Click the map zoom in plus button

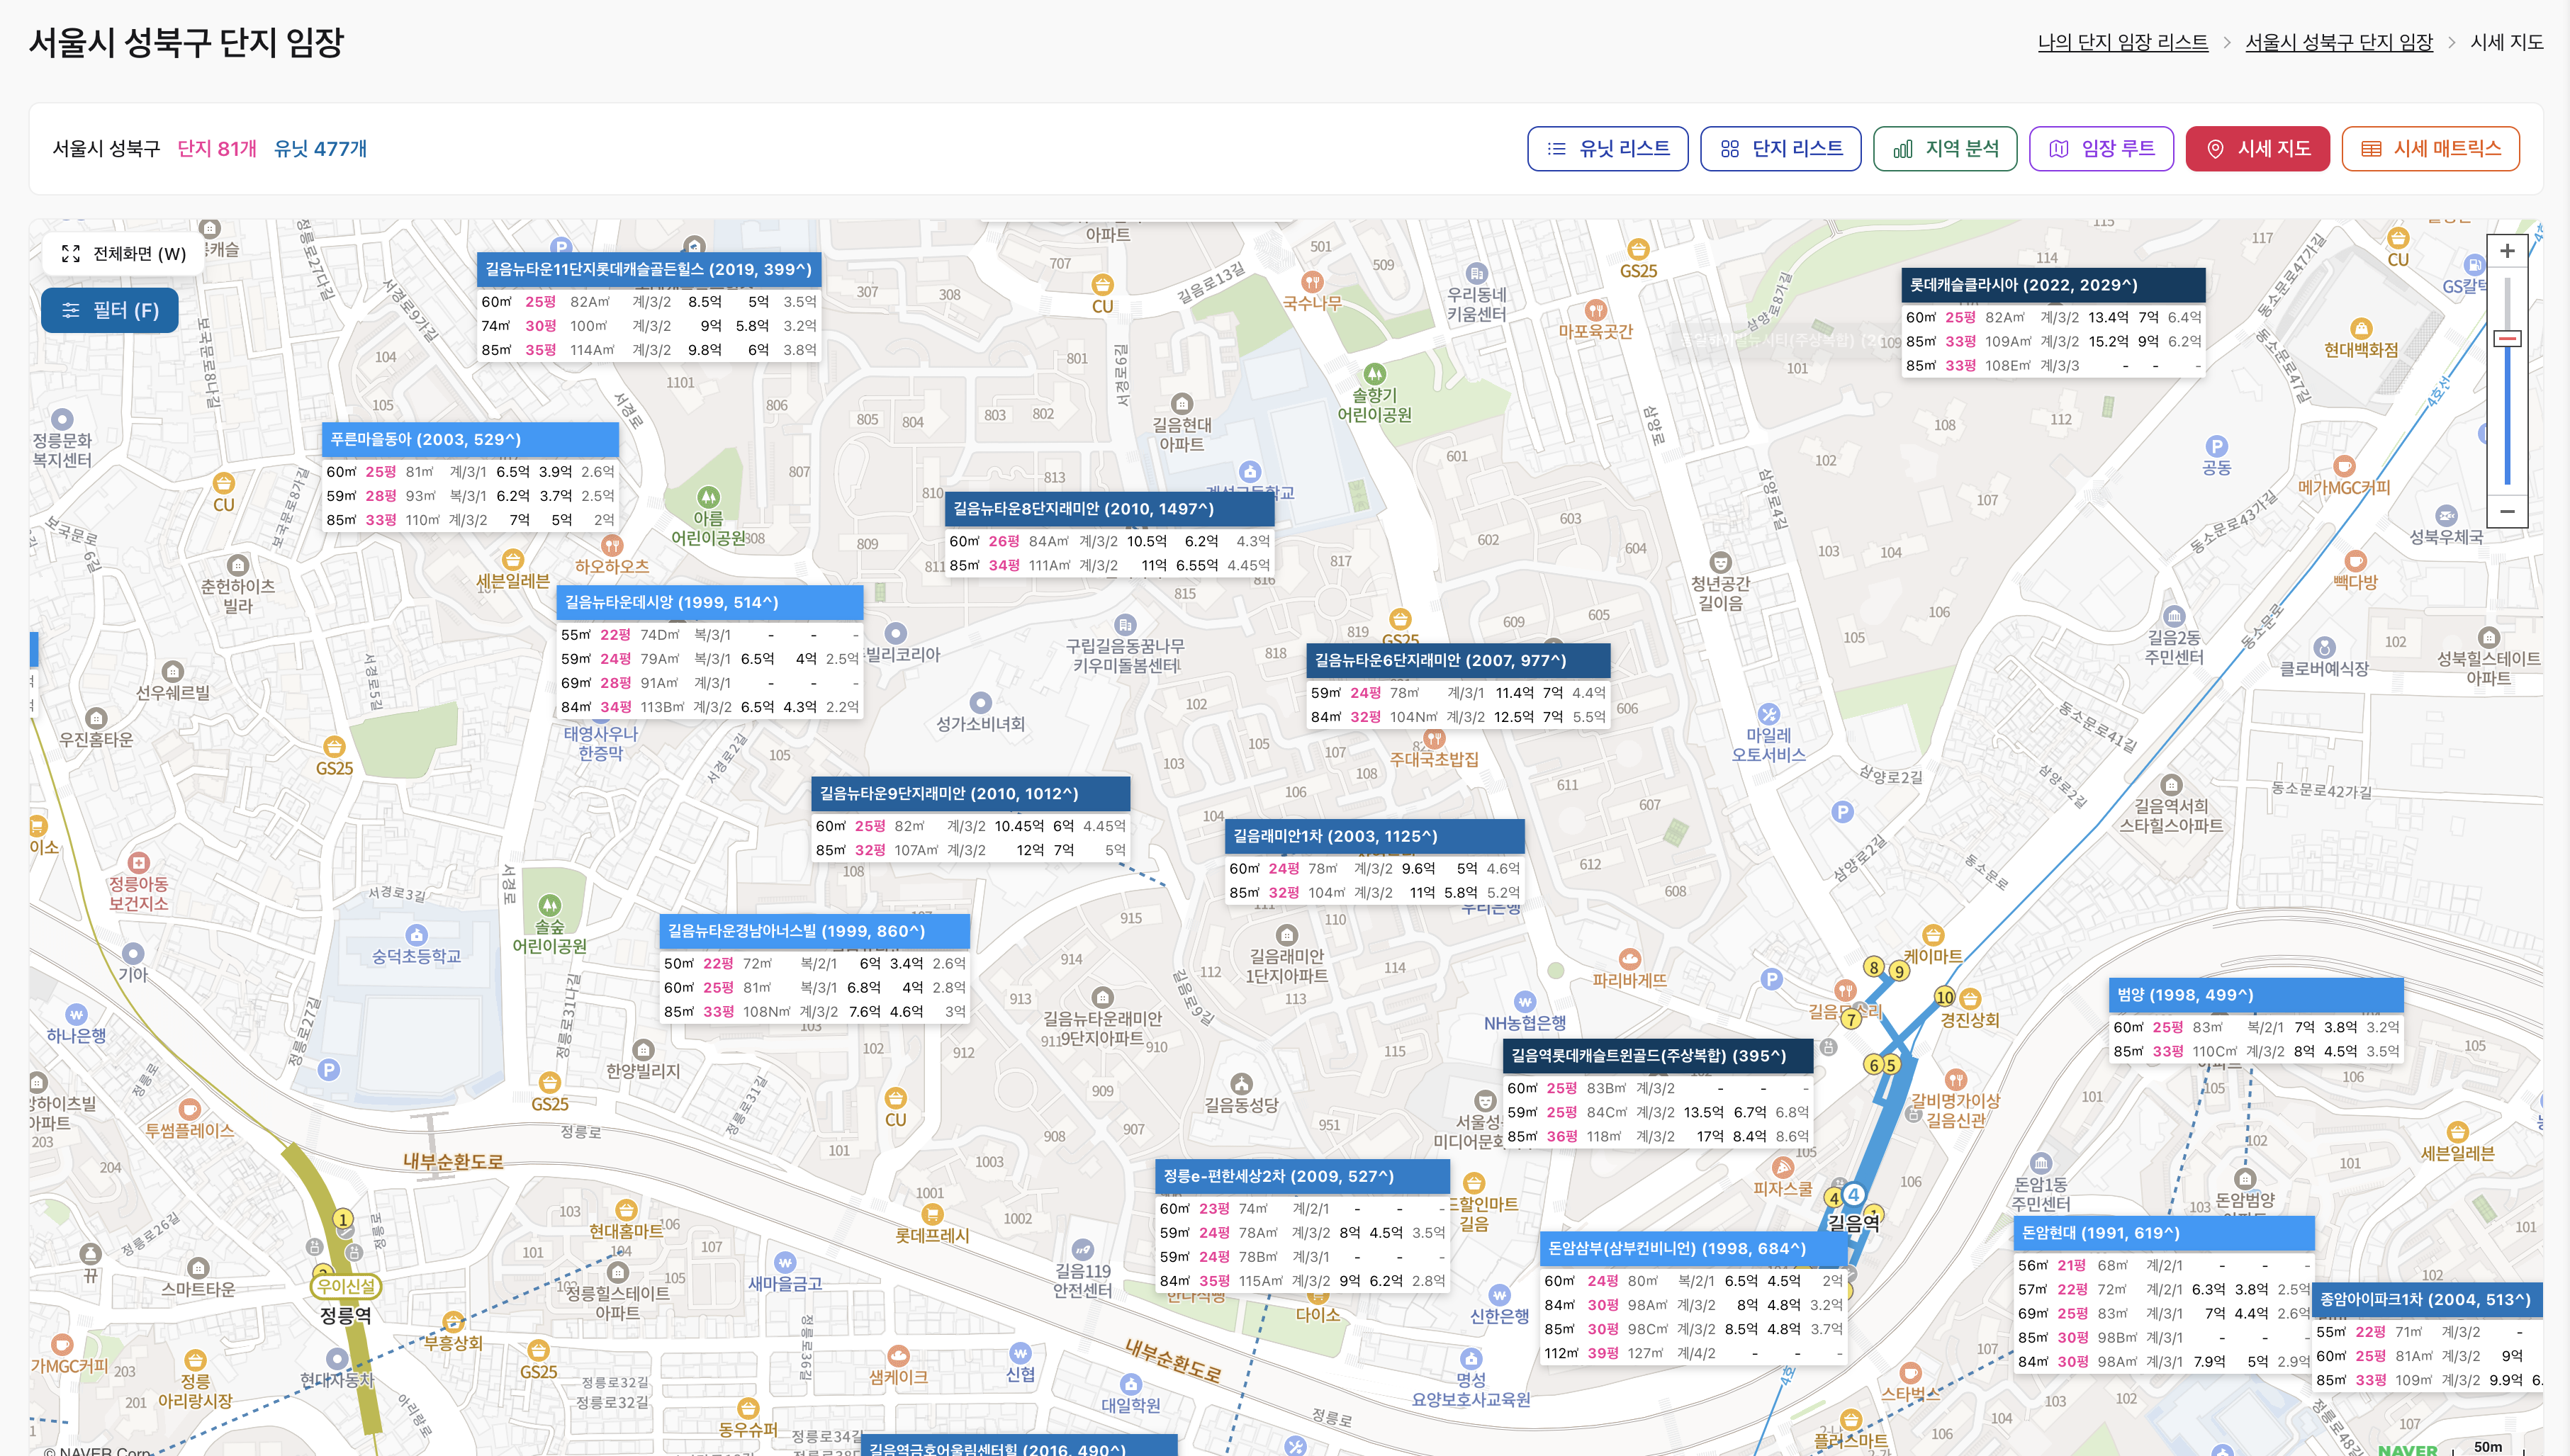2506,251
